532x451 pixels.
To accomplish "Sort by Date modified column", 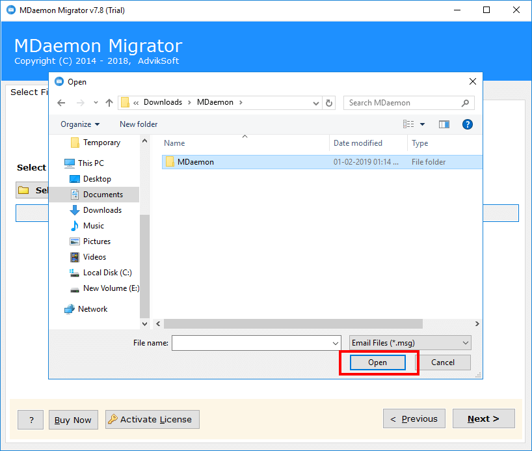I will (358, 143).
